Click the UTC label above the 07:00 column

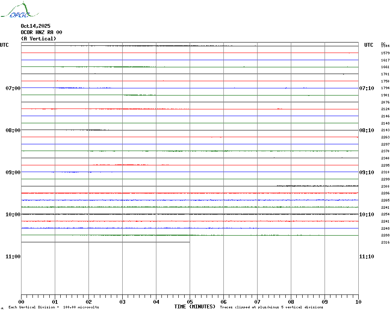pos(4,45)
